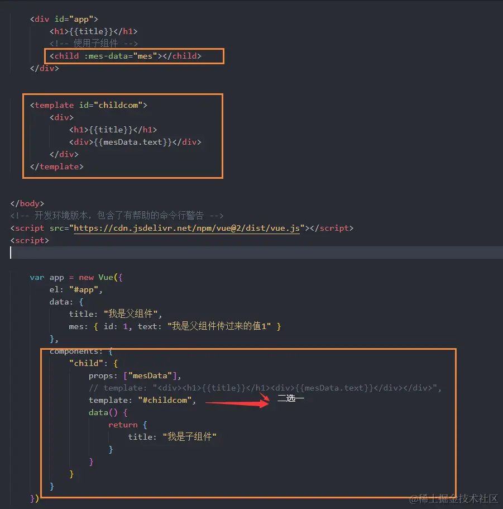Viewport: 503px width, 509px height.
Task: Click the `"child": {` line
Action: click(x=93, y=363)
